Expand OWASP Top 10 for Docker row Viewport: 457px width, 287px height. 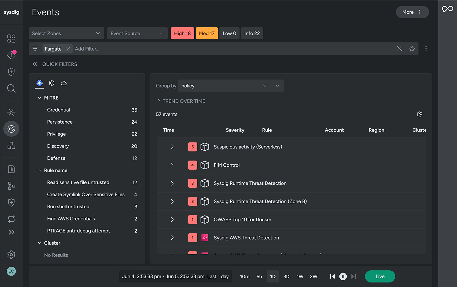172,220
